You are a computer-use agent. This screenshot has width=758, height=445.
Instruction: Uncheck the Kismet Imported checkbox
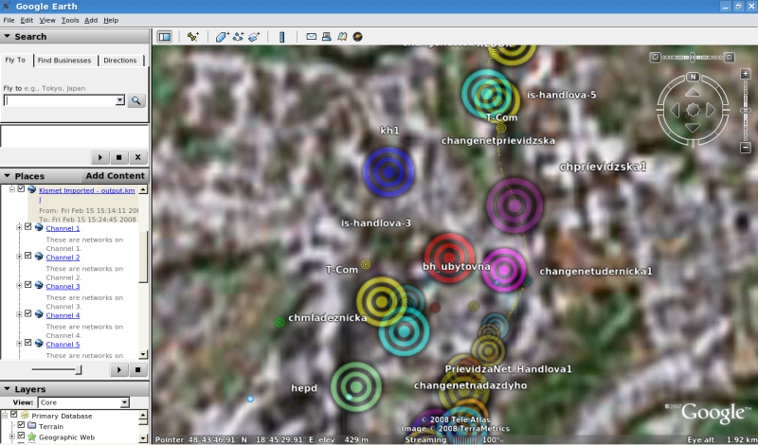click(x=21, y=189)
